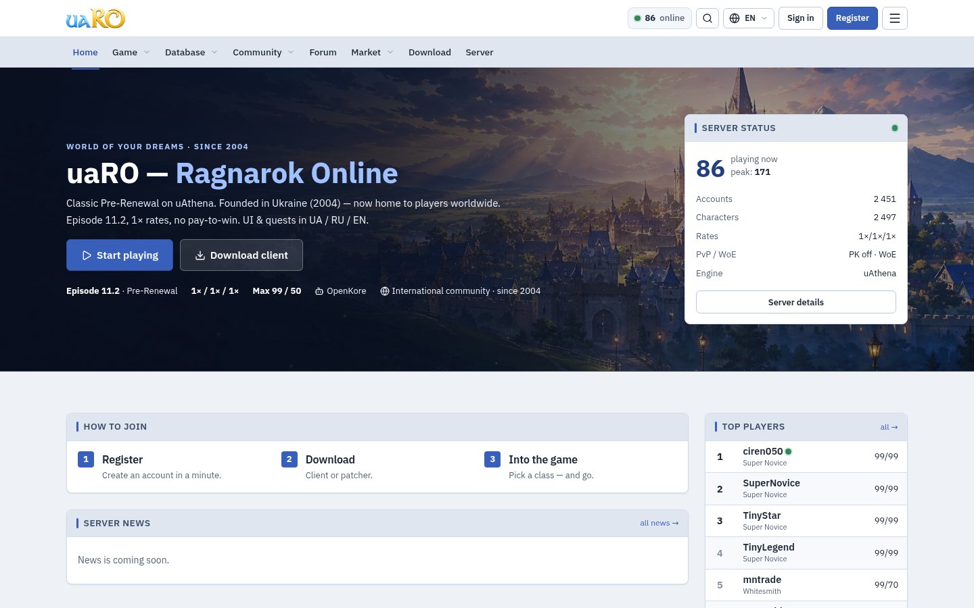The width and height of the screenshot is (974, 608).
Task: Expand the Market menu
Action: coord(372,52)
